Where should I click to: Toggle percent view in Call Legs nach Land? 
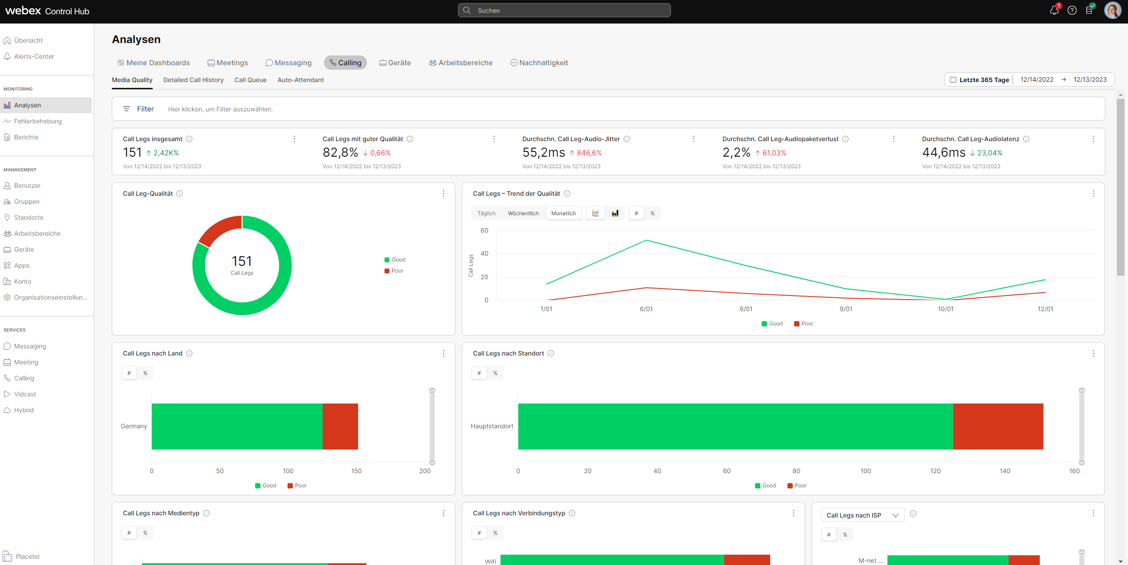tap(145, 373)
